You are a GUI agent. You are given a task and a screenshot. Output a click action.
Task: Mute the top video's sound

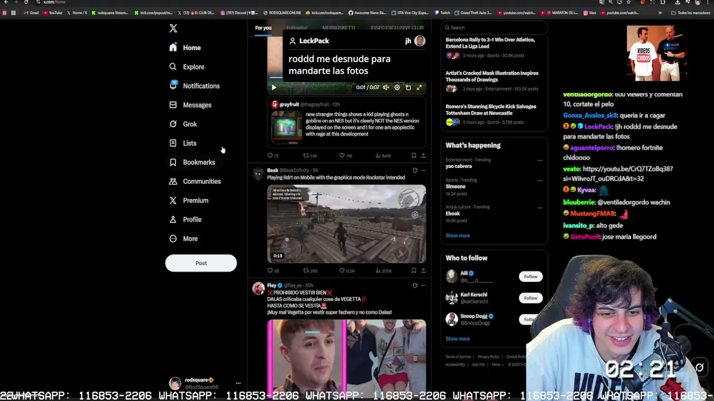[385, 87]
